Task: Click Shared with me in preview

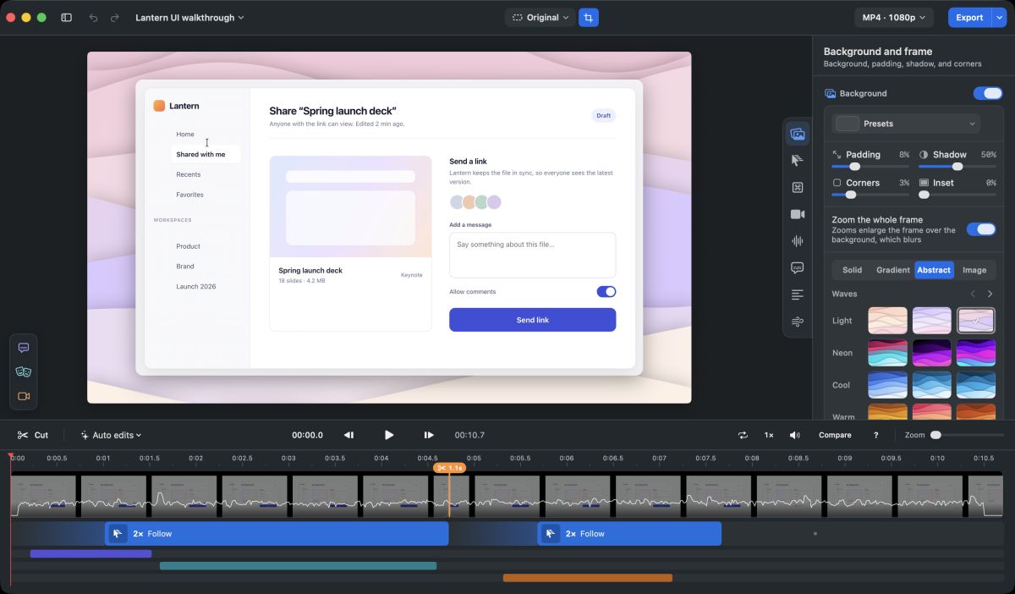Action: point(205,154)
